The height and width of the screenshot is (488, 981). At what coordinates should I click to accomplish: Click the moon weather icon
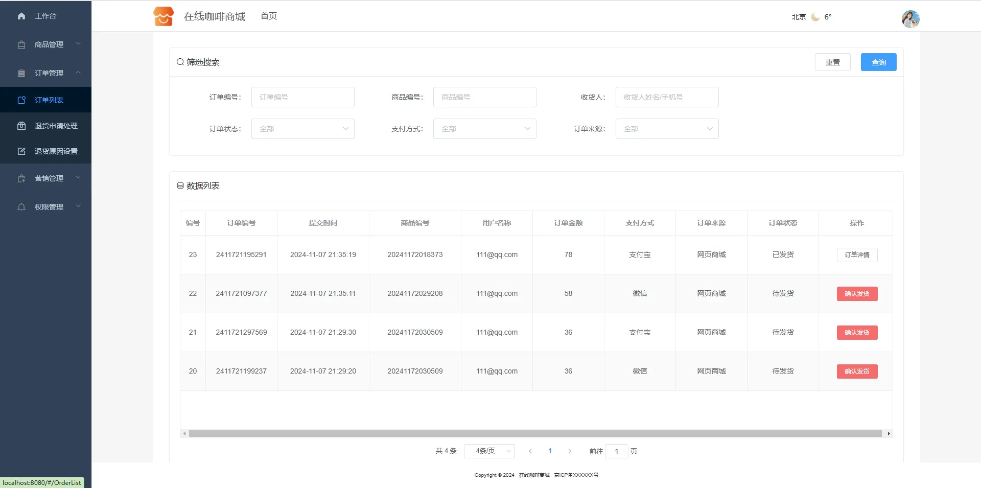coord(815,17)
